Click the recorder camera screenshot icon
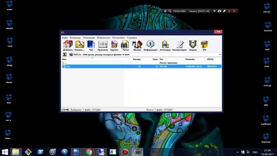277x156 pixels. coord(219,11)
